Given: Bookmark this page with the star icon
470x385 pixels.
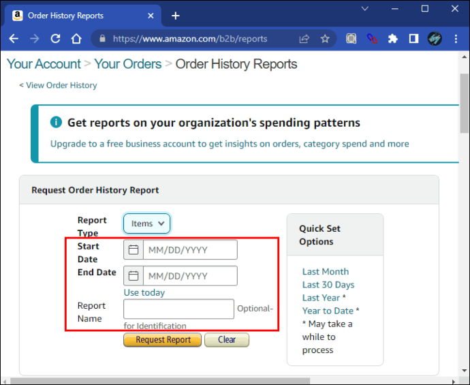Looking at the screenshot, I should [325, 39].
